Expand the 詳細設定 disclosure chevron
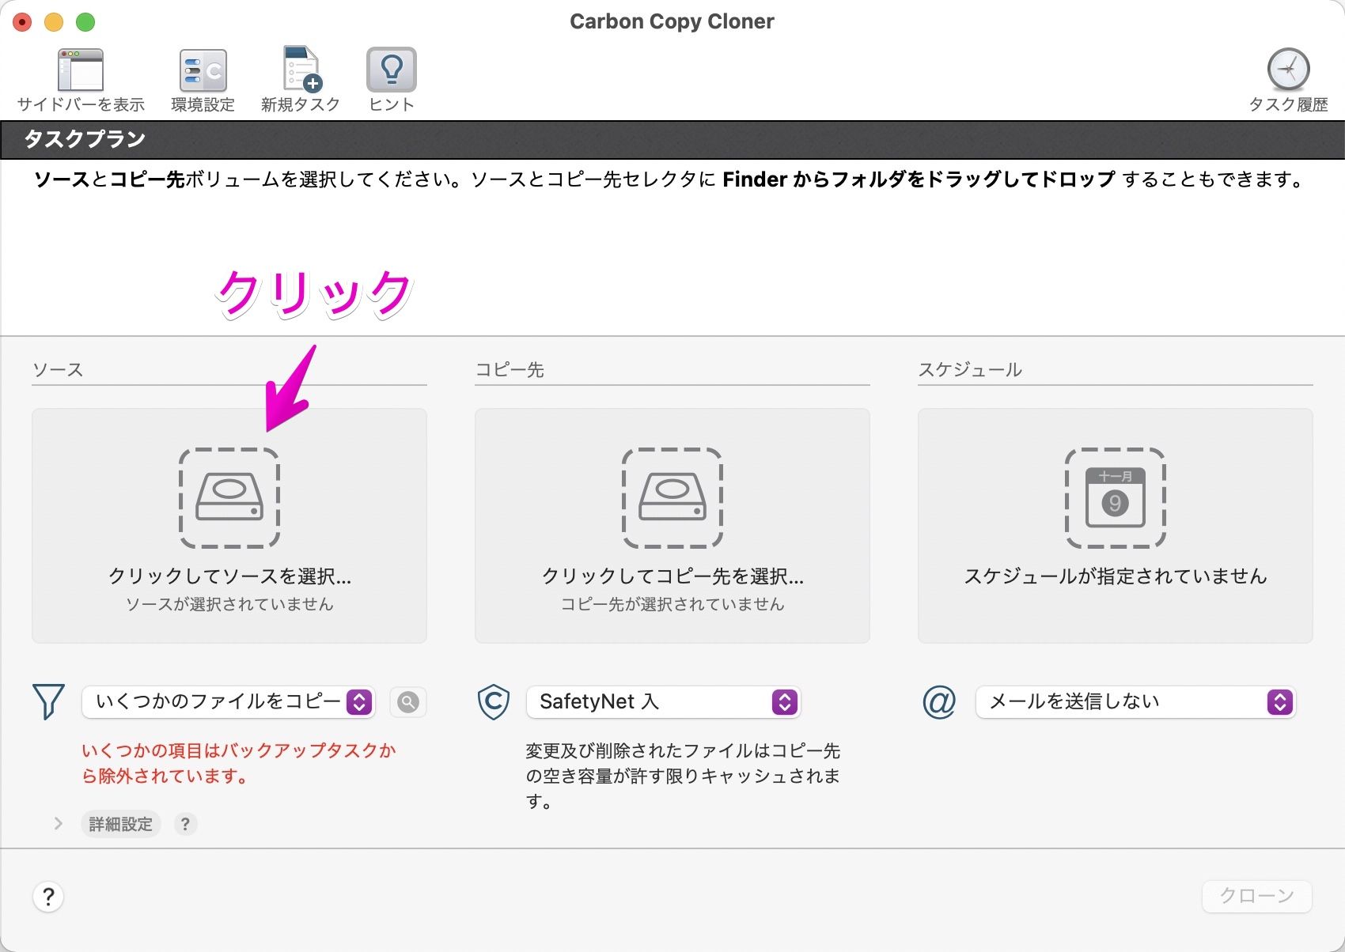This screenshot has height=952, width=1345. point(58,824)
